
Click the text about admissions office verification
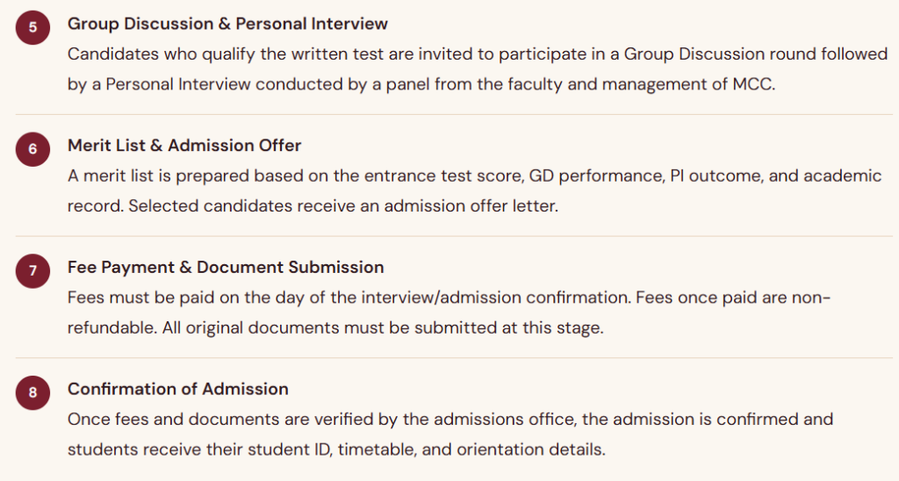point(450,419)
